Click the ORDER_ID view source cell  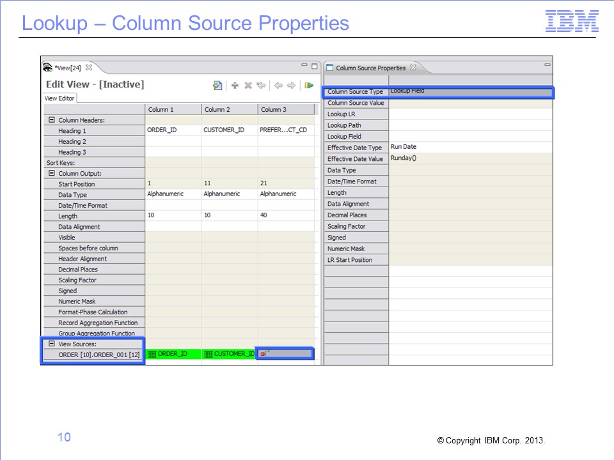[173, 354]
